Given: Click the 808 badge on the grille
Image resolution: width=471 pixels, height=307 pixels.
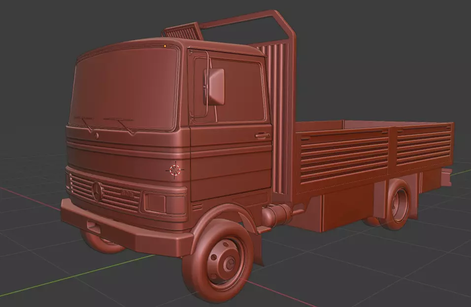Looking at the screenshot, I should click(128, 194).
